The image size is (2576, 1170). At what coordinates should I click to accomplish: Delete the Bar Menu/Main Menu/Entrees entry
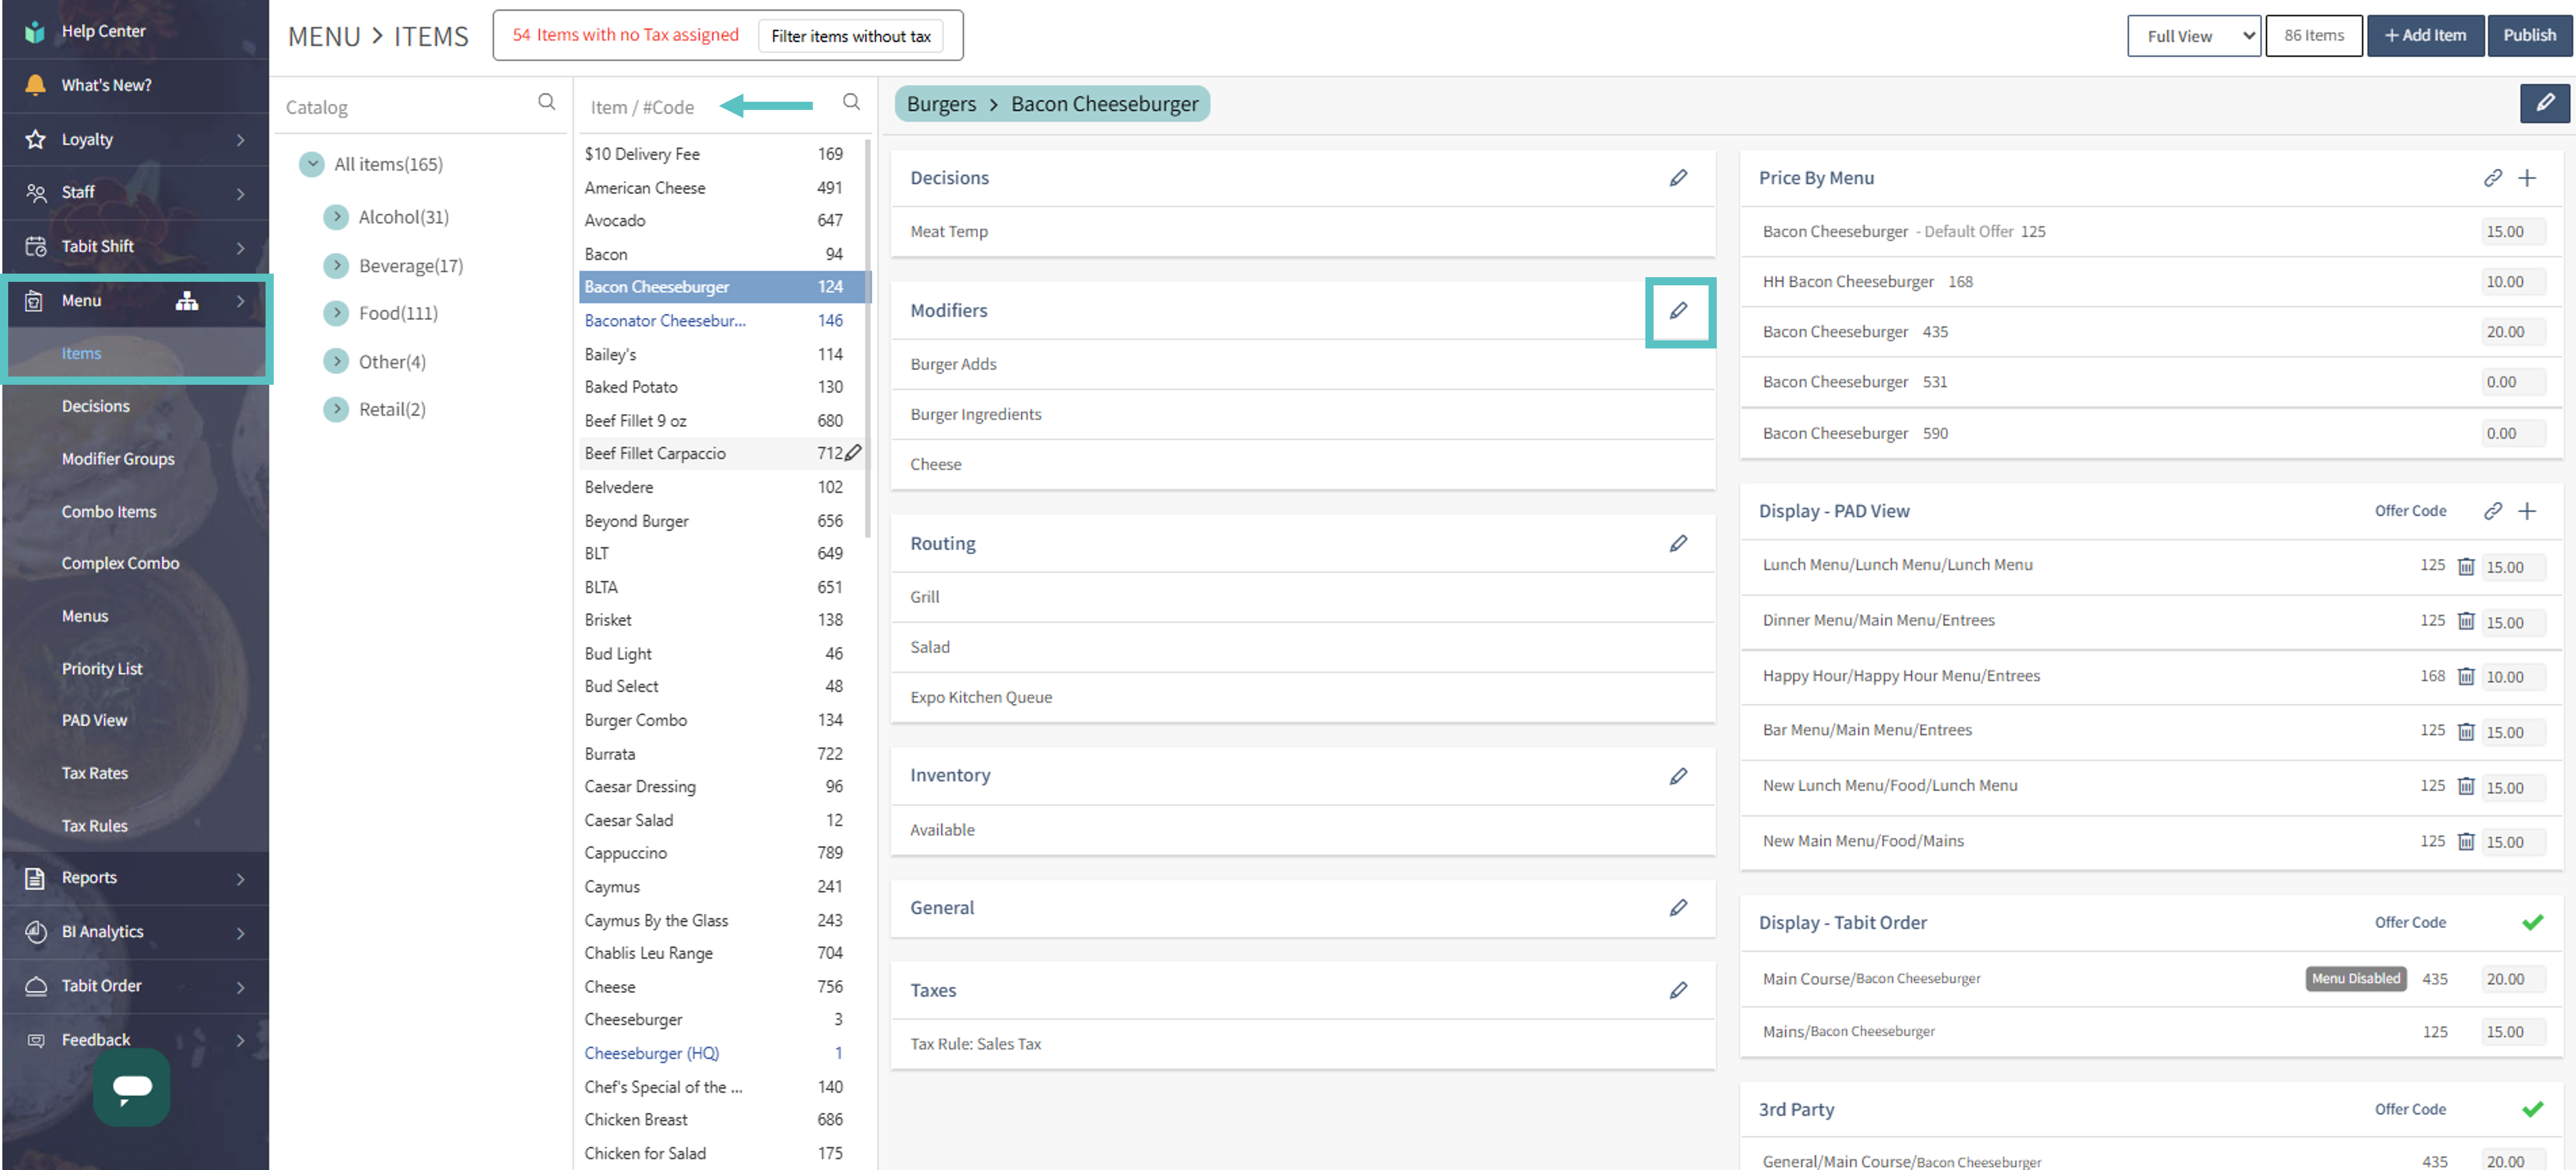click(2465, 732)
